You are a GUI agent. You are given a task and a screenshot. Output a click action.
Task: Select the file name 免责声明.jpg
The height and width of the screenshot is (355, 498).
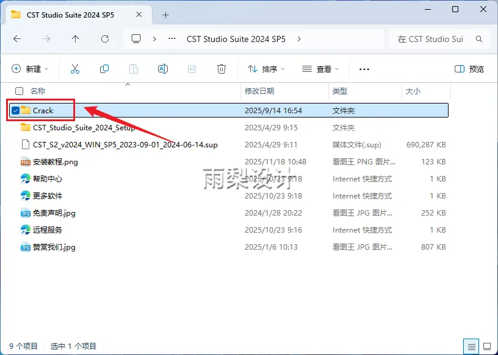pos(54,213)
